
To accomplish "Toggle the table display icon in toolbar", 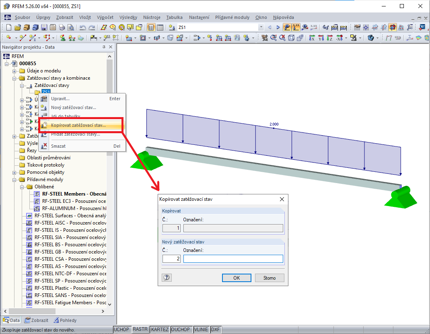I will pos(160,27).
